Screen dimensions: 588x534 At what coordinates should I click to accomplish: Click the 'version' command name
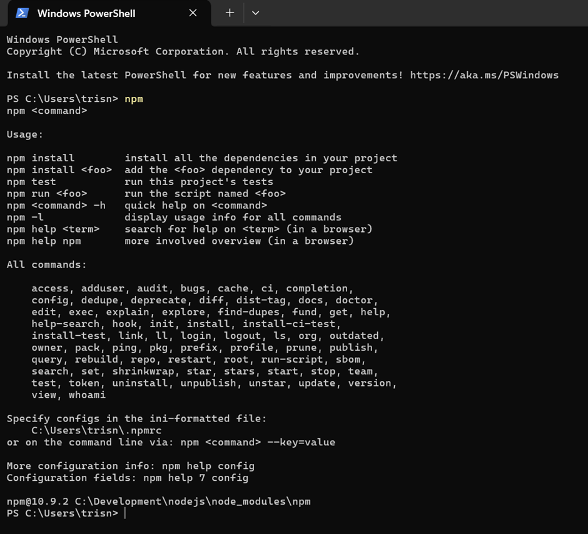coord(370,383)
